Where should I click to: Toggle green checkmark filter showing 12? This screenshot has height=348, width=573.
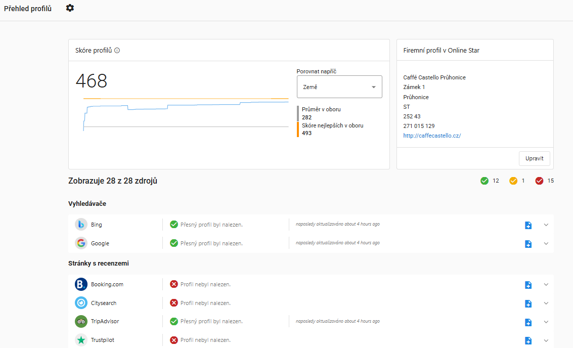pyautogui.click(x=484, y=181)
